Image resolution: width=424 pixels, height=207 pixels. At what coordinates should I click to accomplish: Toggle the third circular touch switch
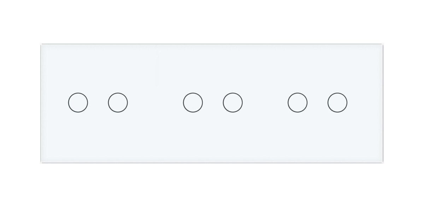pyautogui.click(x=193, y=103)
